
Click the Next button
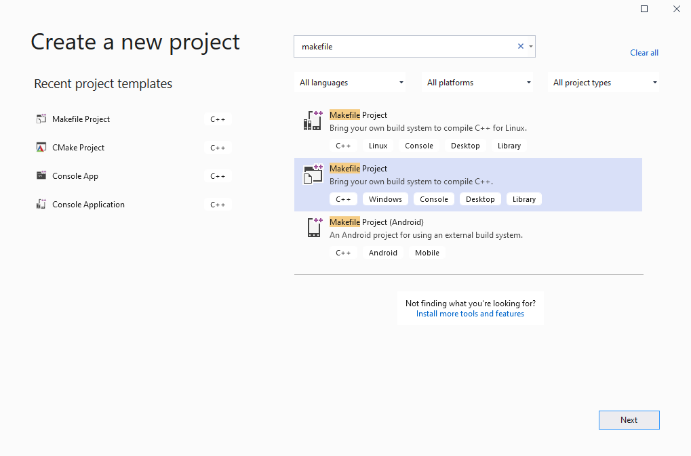point(629,420)
